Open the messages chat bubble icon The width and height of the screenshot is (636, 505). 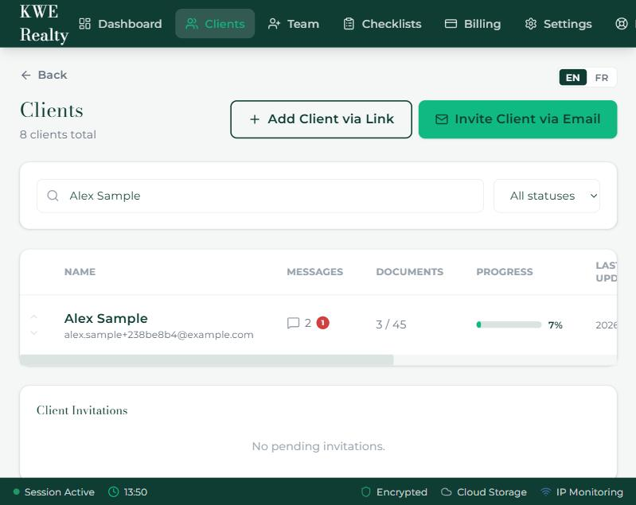tap(293, 323)
